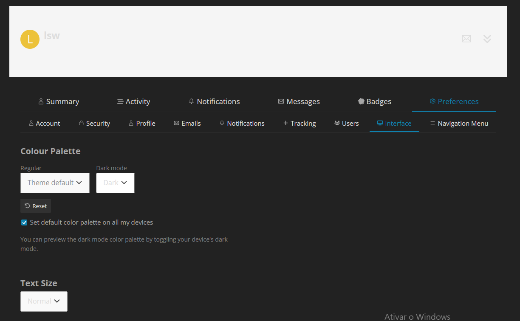
Task: Click the lsw username in header
Action: (52, 35)
